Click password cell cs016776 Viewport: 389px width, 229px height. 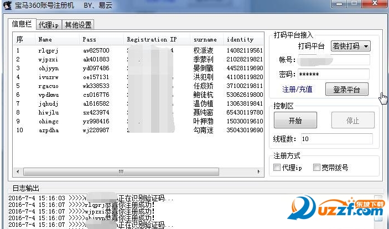click(96, 95)
